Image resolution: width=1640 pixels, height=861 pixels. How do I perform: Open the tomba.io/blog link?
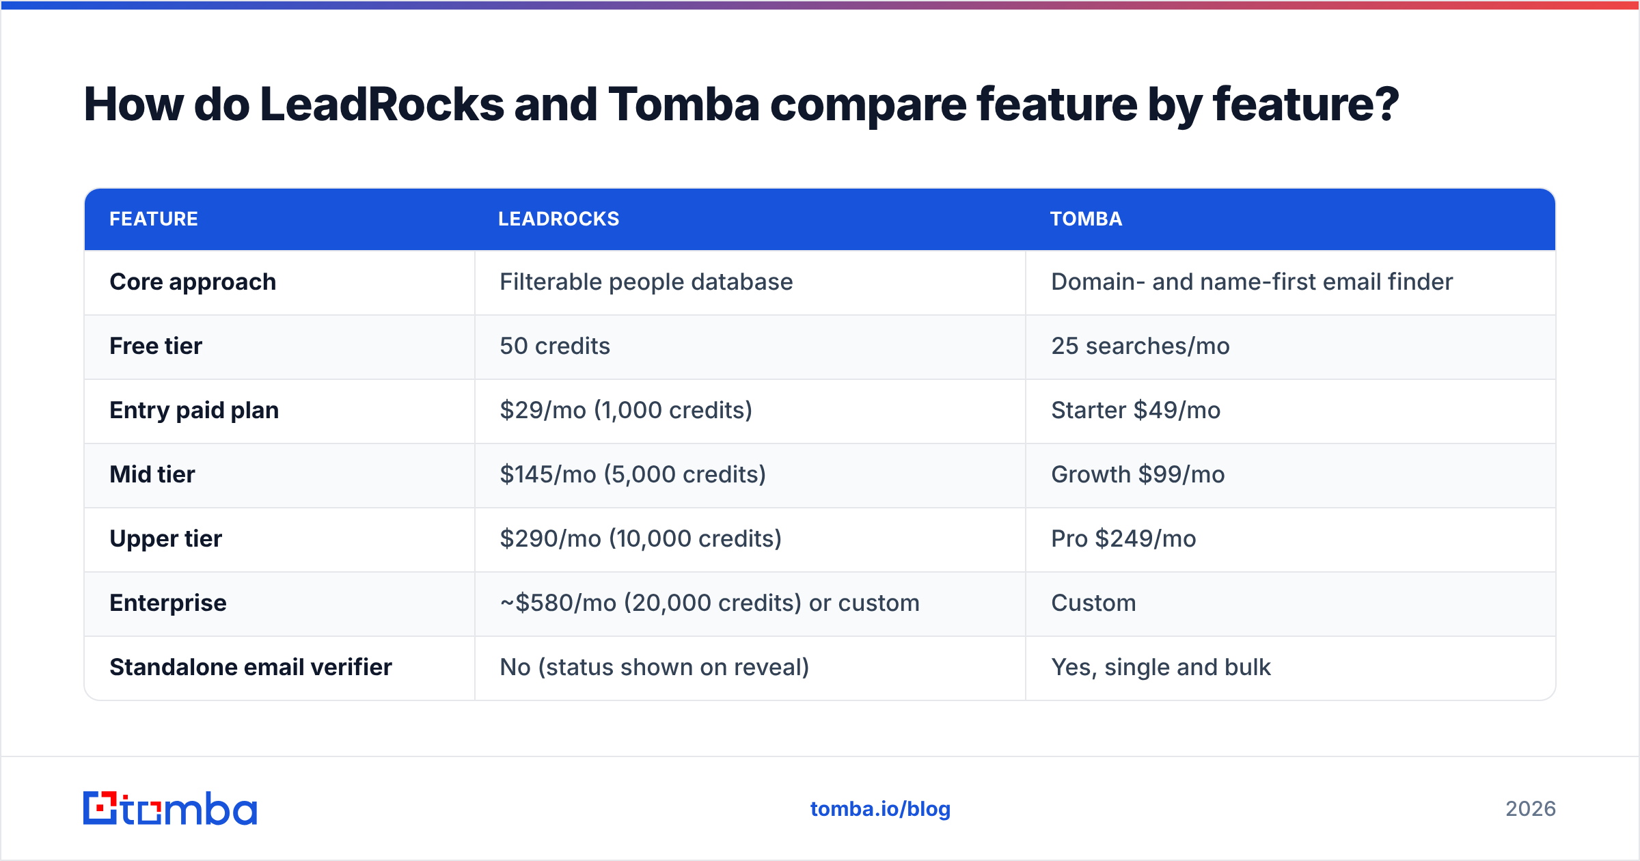(x=880, y=809)
